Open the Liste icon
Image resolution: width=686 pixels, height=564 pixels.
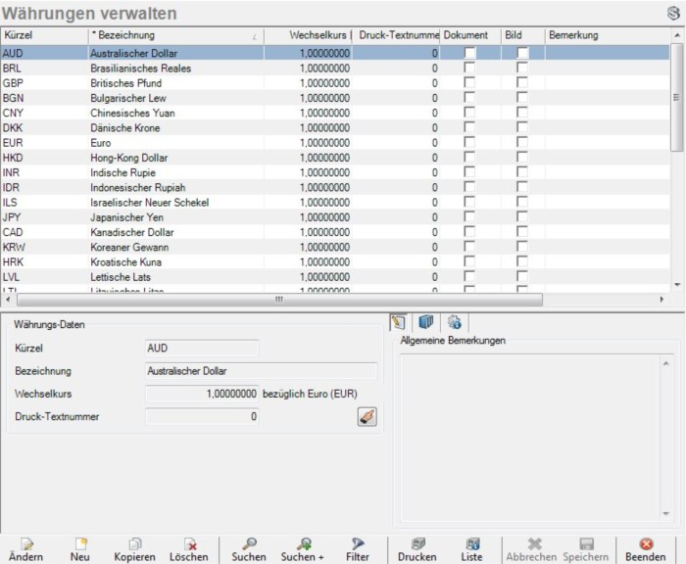(x=472, y=543)
